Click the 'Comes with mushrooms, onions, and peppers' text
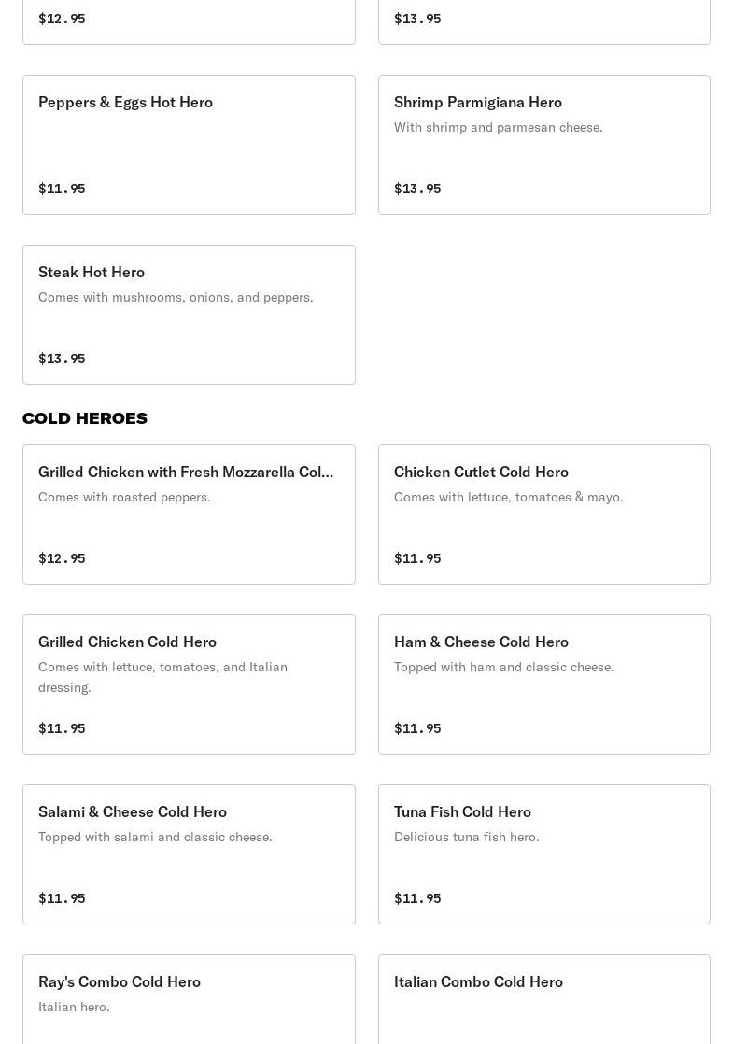This screenshot has height=1044, width=733. 176,297
